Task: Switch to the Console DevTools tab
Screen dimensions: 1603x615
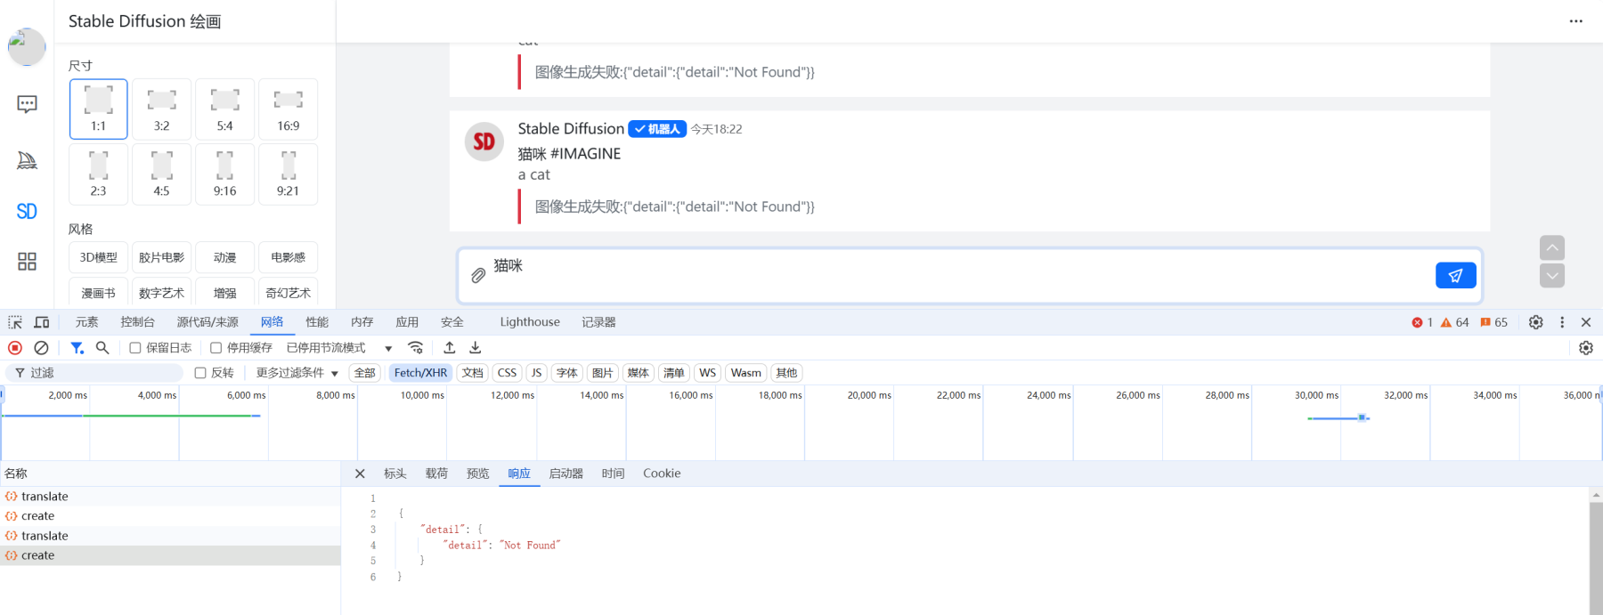Action: (137, 322)
